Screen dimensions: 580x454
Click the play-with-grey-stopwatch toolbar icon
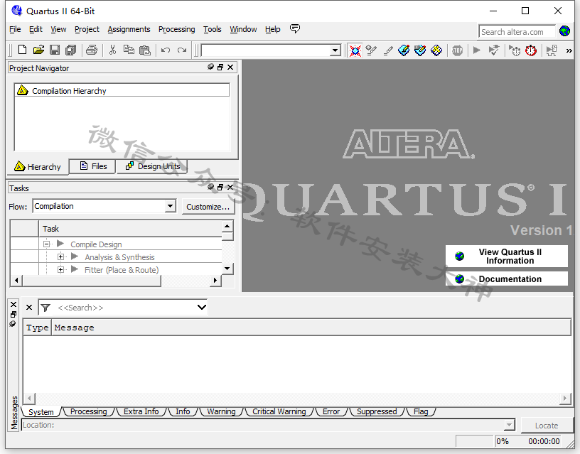pos(514,50)
